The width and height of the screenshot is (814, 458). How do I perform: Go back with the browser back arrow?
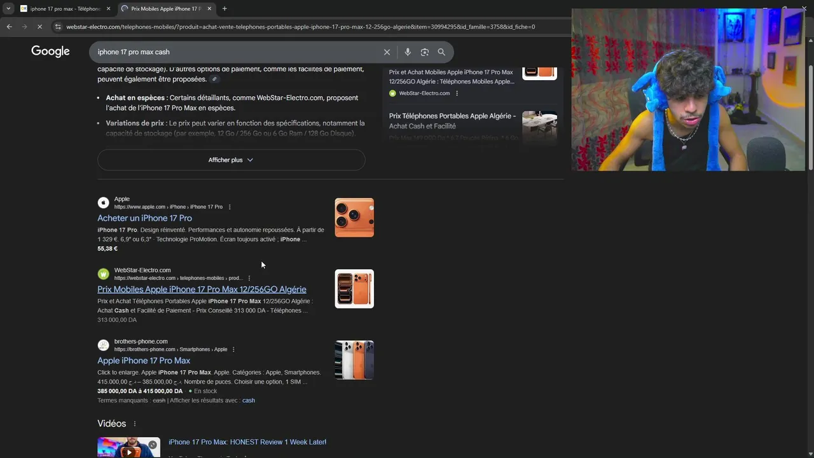9,27
